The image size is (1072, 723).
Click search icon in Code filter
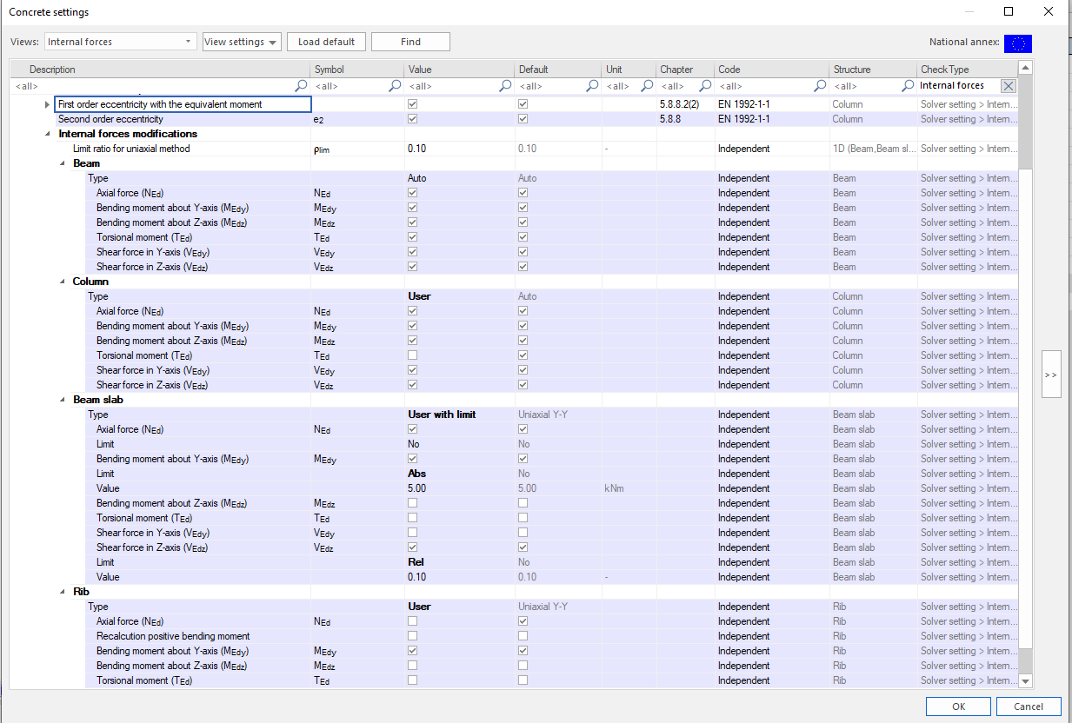[820, 86]
